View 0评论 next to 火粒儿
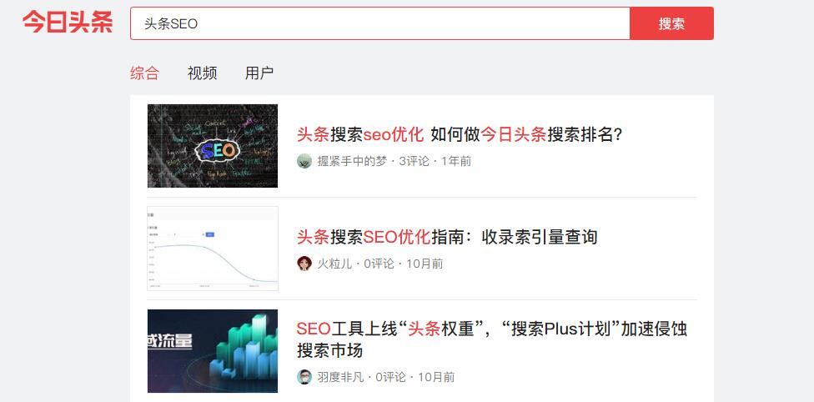The height and width of the screenshot is (402, 814). [379, 264]
